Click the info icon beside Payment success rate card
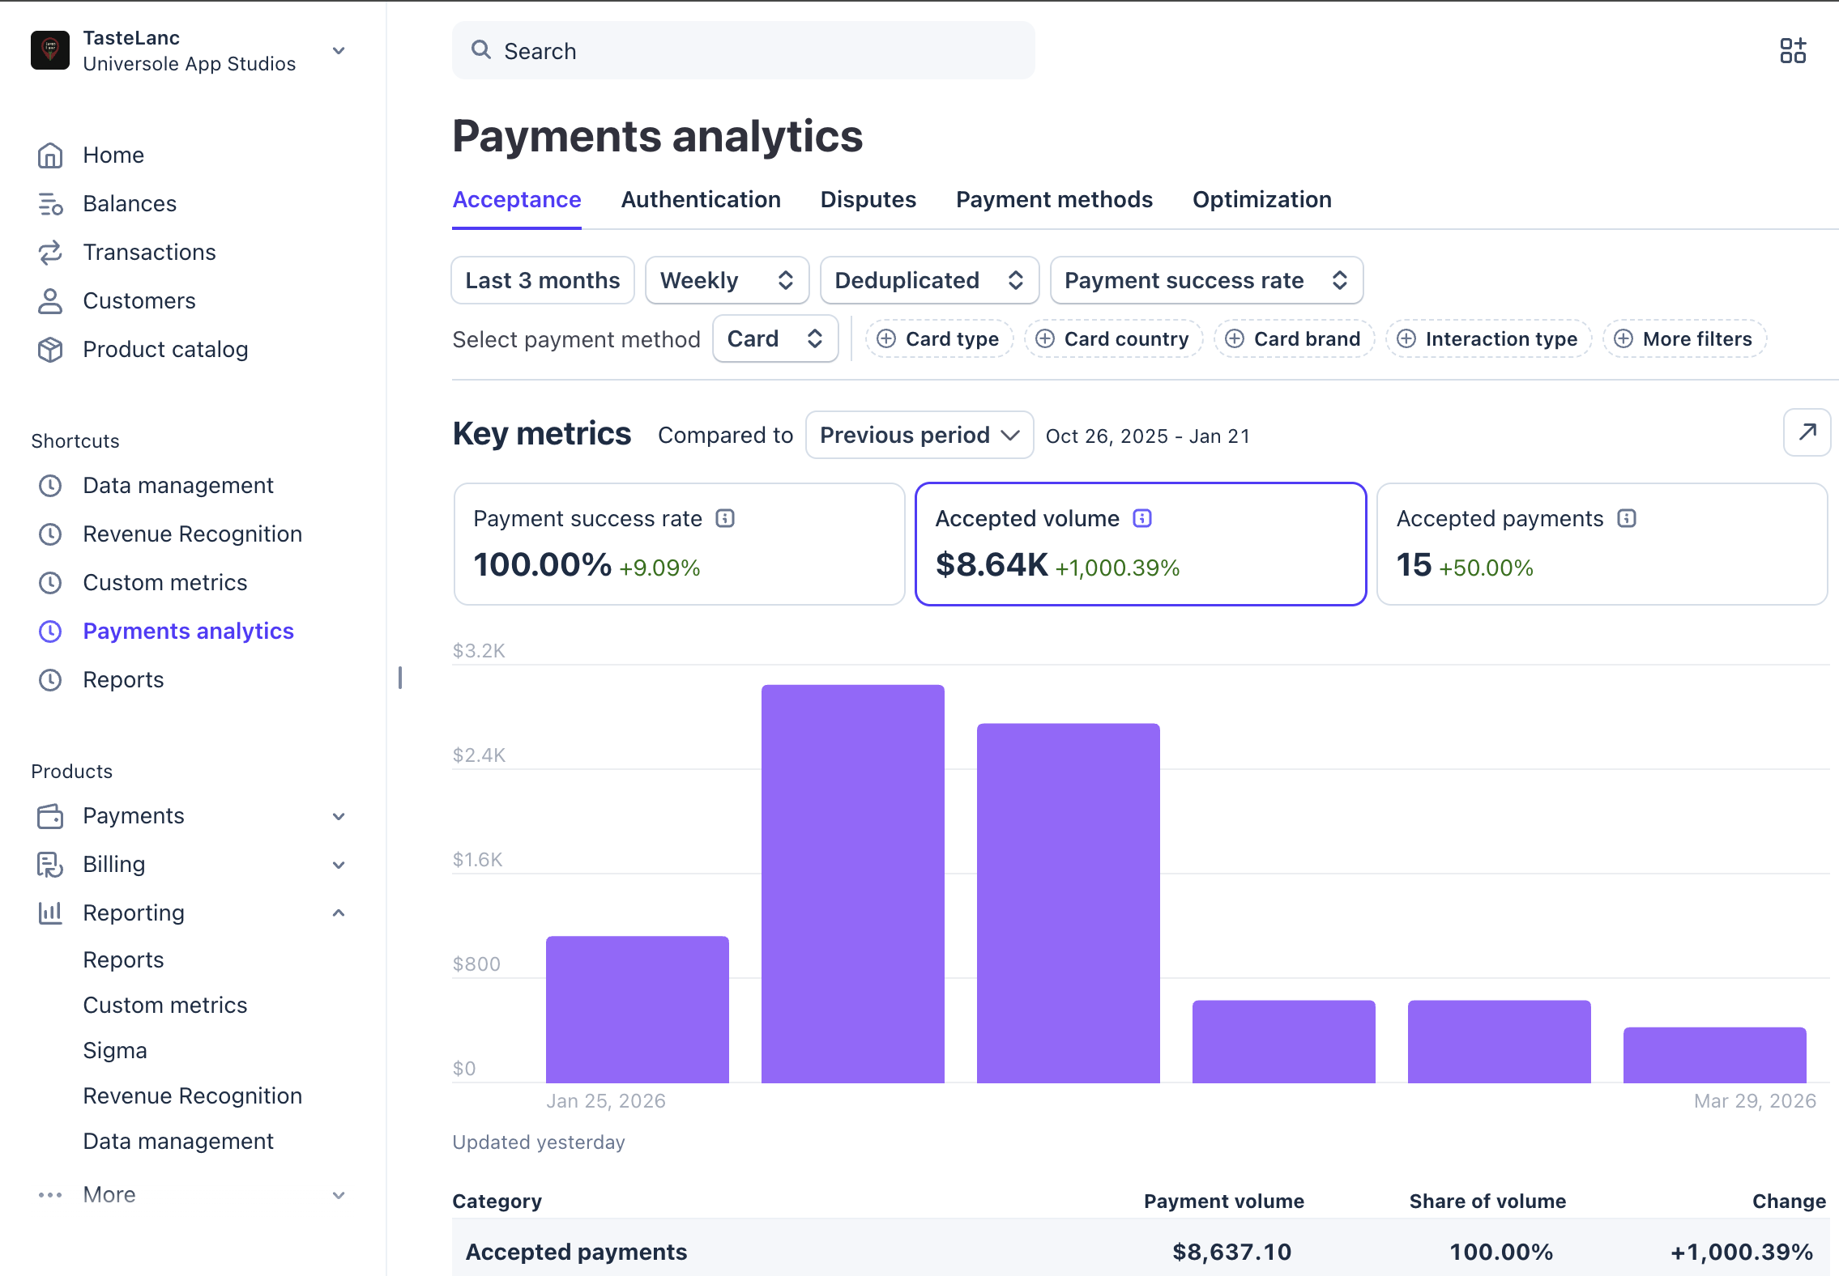This screenshot has height=1276, width=1839. tap(725, 518)
